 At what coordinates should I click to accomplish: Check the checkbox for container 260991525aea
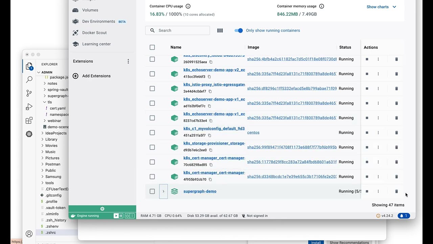coord(152,59)
